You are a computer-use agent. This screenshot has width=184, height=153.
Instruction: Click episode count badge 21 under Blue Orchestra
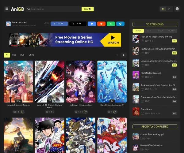(116, 112)
